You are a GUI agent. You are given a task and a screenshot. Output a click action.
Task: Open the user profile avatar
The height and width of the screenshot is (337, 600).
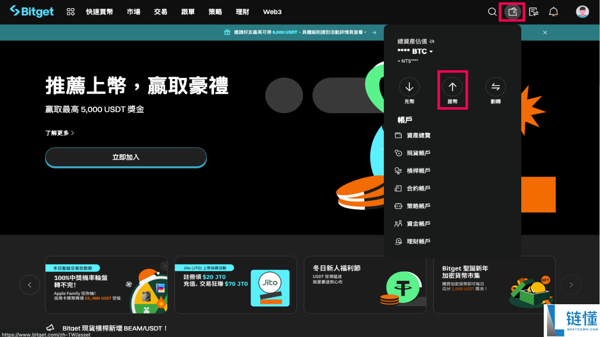pyautogui.click(x=582, y=12)
